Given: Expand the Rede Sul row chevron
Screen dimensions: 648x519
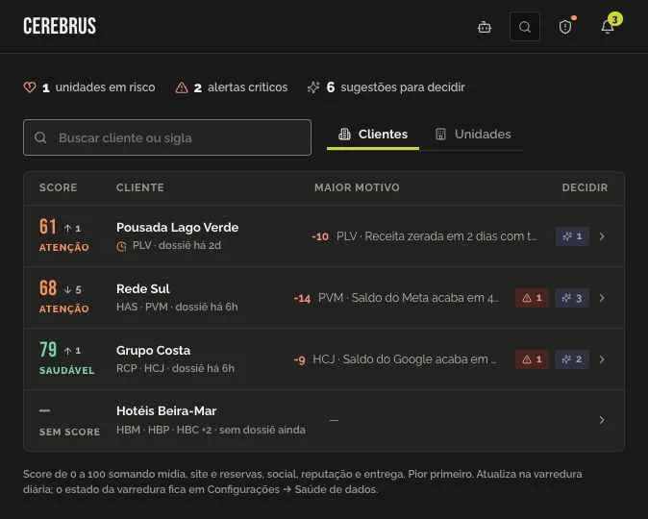Looking at the screenshot, I should pos(602,298).
